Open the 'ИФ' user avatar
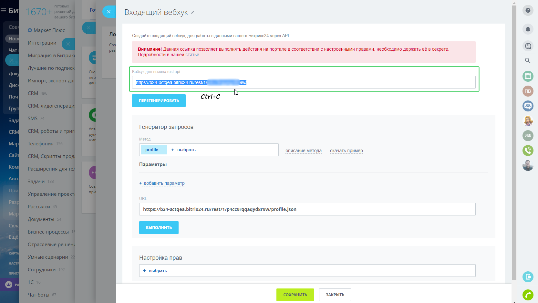 click(x=528, y=136)
